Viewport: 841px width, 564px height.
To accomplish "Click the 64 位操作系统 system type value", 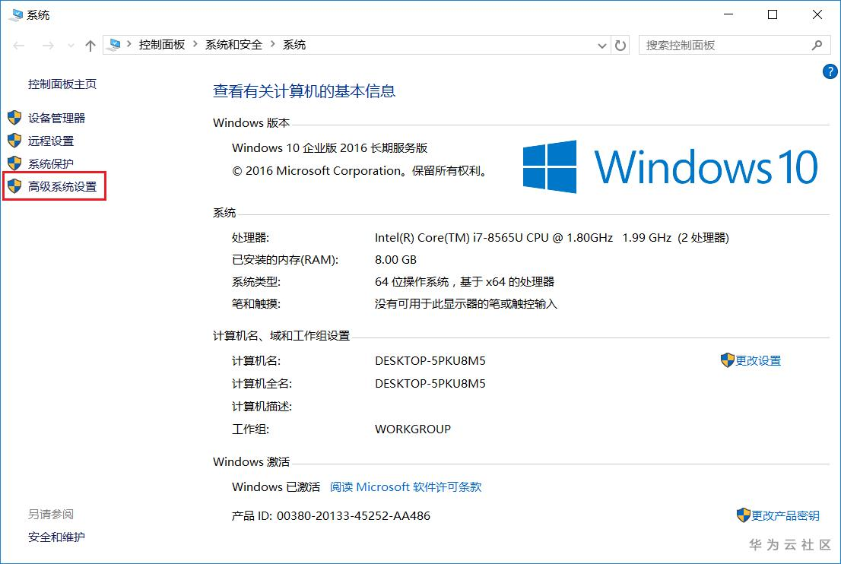I will click(x=465, y=282).
